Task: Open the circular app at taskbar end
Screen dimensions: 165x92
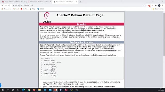Action: coord(77,90)
